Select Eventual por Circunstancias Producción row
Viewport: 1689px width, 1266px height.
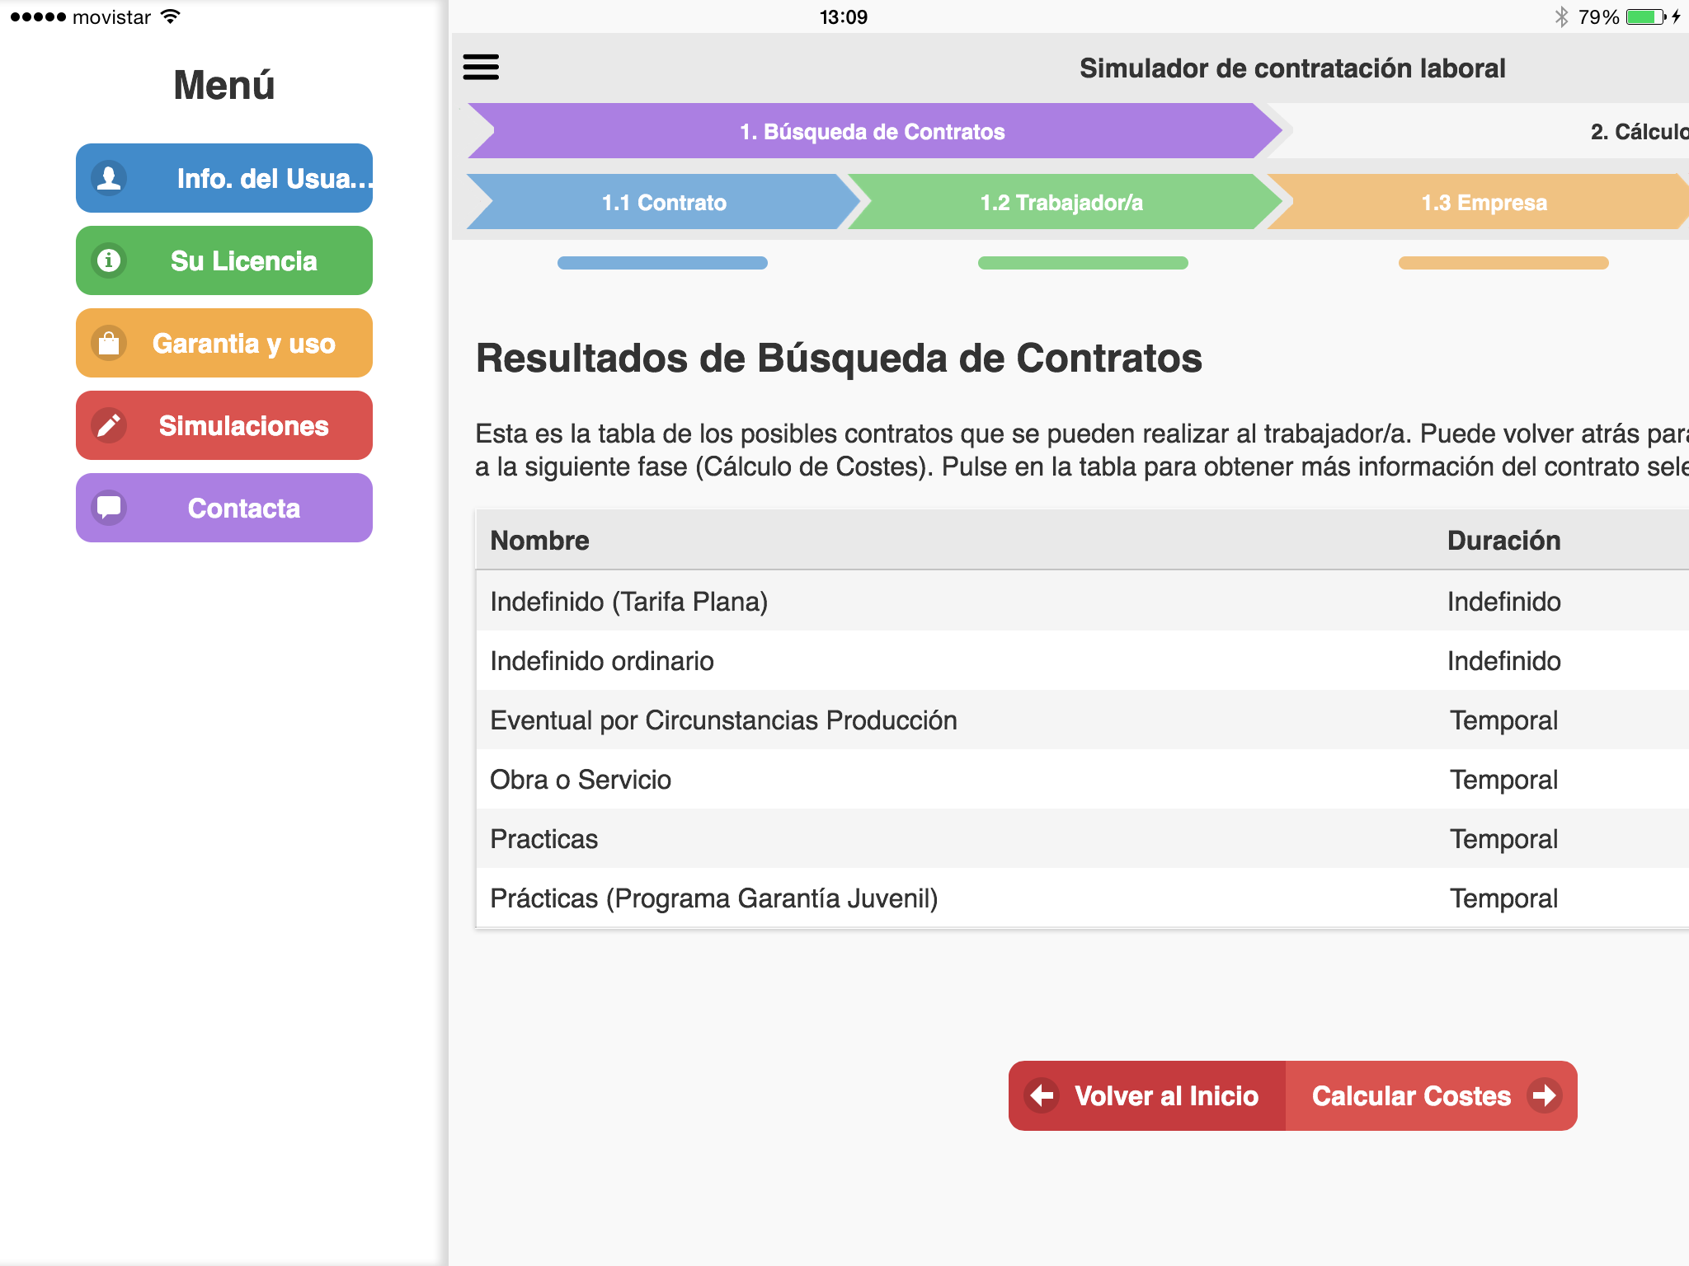[x=1082, y=720]
